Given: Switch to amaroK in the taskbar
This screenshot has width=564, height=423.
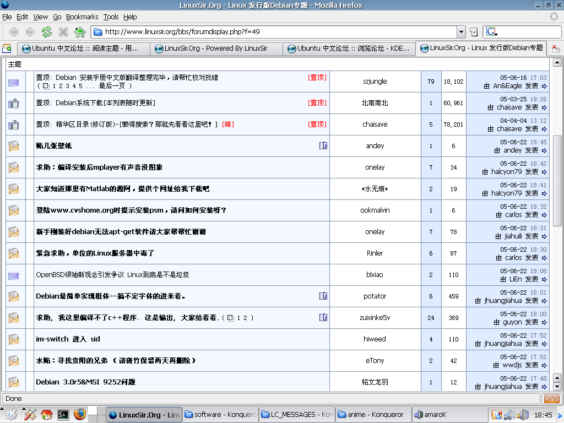Looking at the screenshot, I should pyautogui.click(x=451, y=415).
